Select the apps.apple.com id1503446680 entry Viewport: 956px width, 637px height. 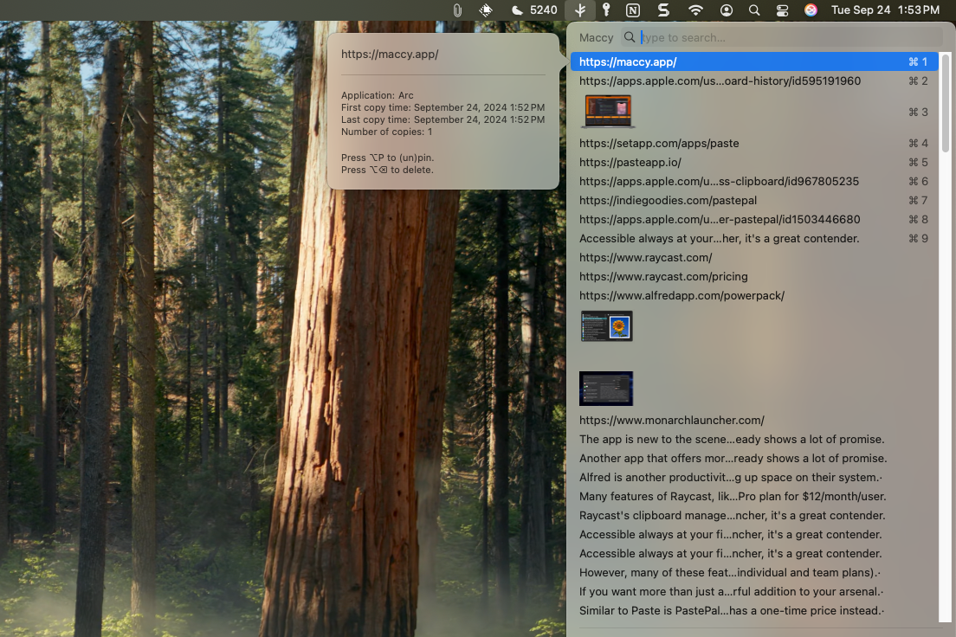[754, 219]
